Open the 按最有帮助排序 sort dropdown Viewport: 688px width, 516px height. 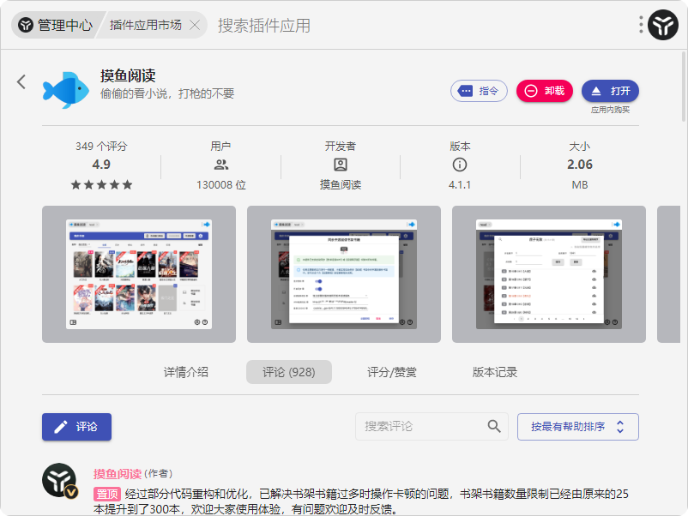click(x=578, y=427)
